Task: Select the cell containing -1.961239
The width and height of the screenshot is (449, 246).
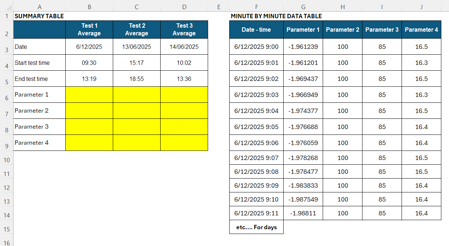Action: 303,47
